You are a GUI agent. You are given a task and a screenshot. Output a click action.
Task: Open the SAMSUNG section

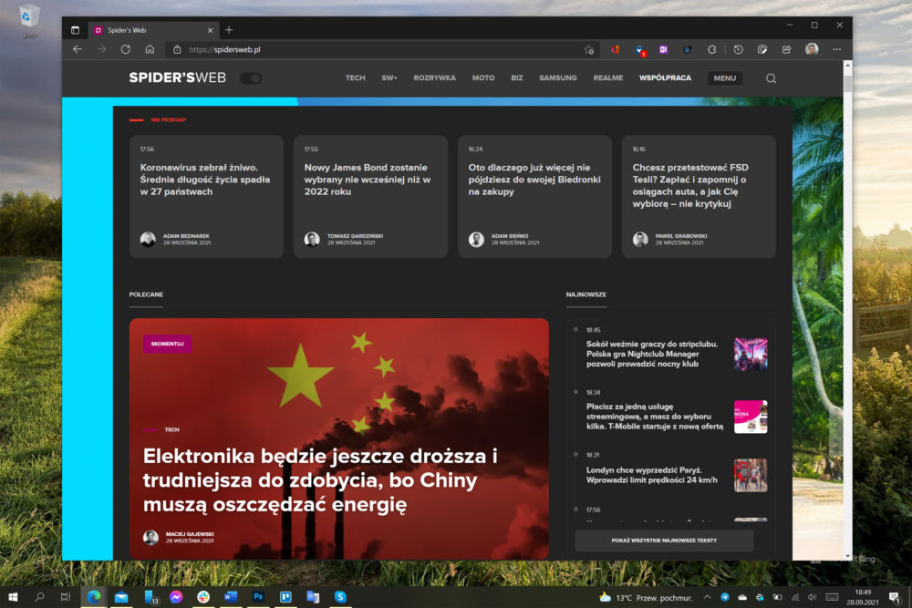[x=558, y=77]
